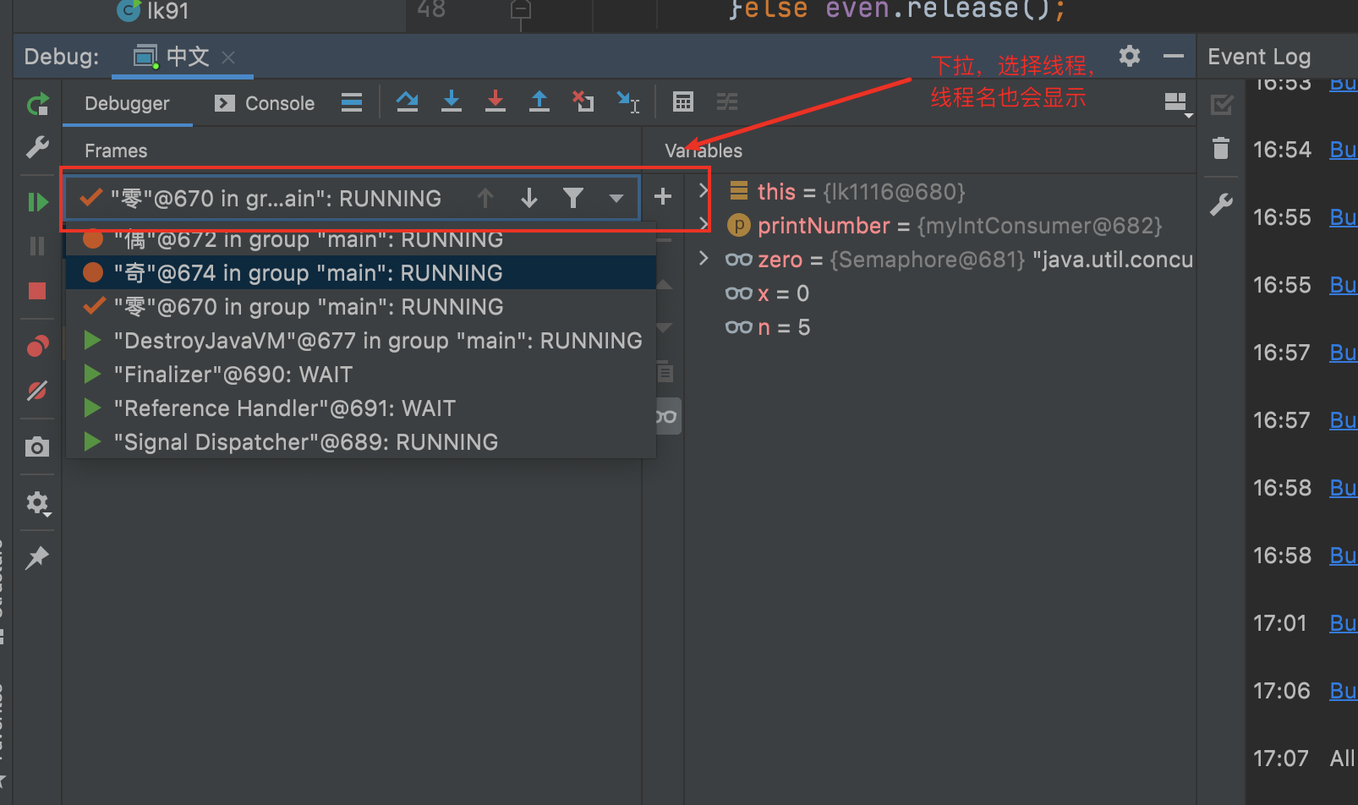The height and width of the screenshot is (805, 1358).
Task: Click Step Over button
Action: pos(407,102)
